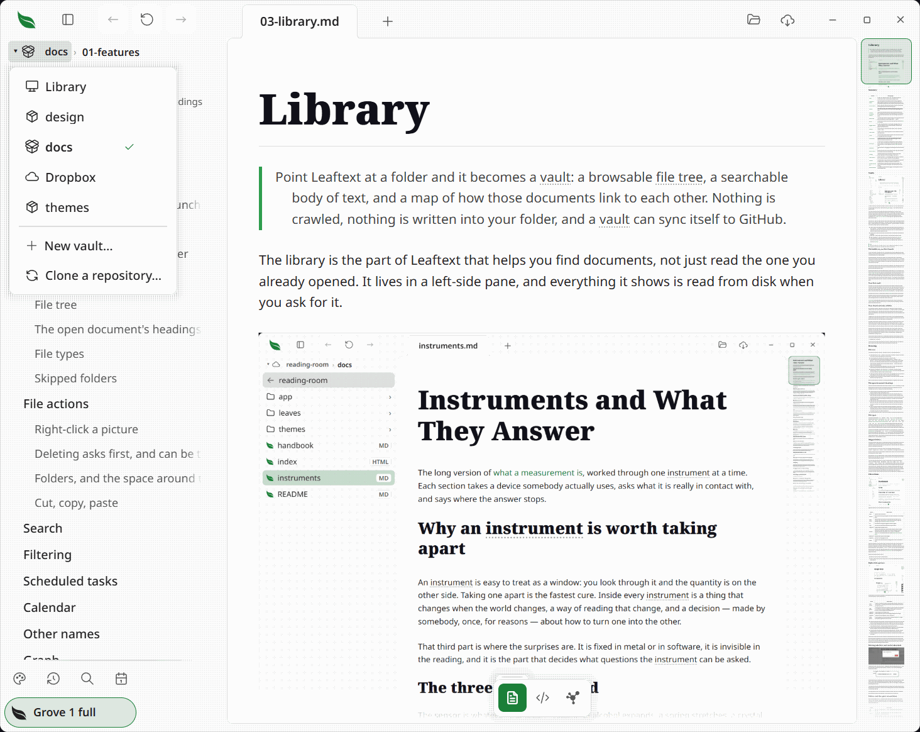Image resolution: width=920 pixels, height=732 pixels.
Task: Reload the document with the refresh icon
Action: click(147, 19)
